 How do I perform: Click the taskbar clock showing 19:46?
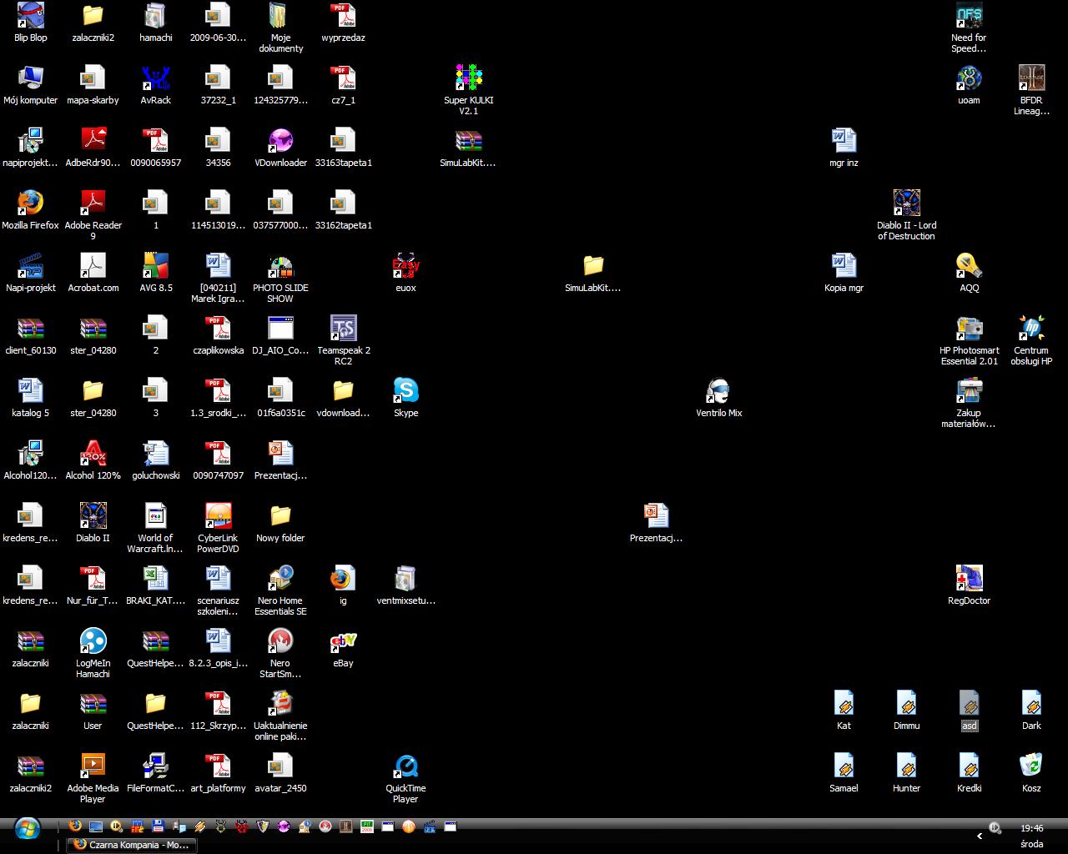tap(1031, 828)
